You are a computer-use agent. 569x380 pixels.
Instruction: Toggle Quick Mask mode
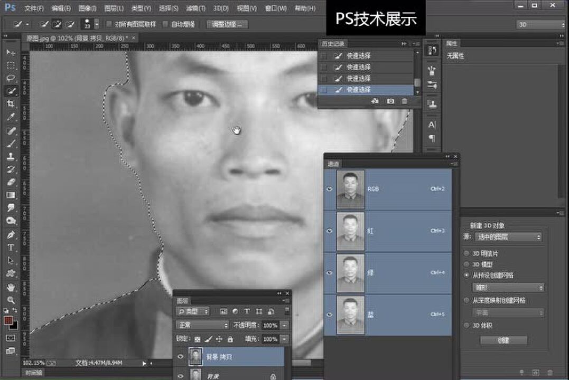[x=11, y=338]
